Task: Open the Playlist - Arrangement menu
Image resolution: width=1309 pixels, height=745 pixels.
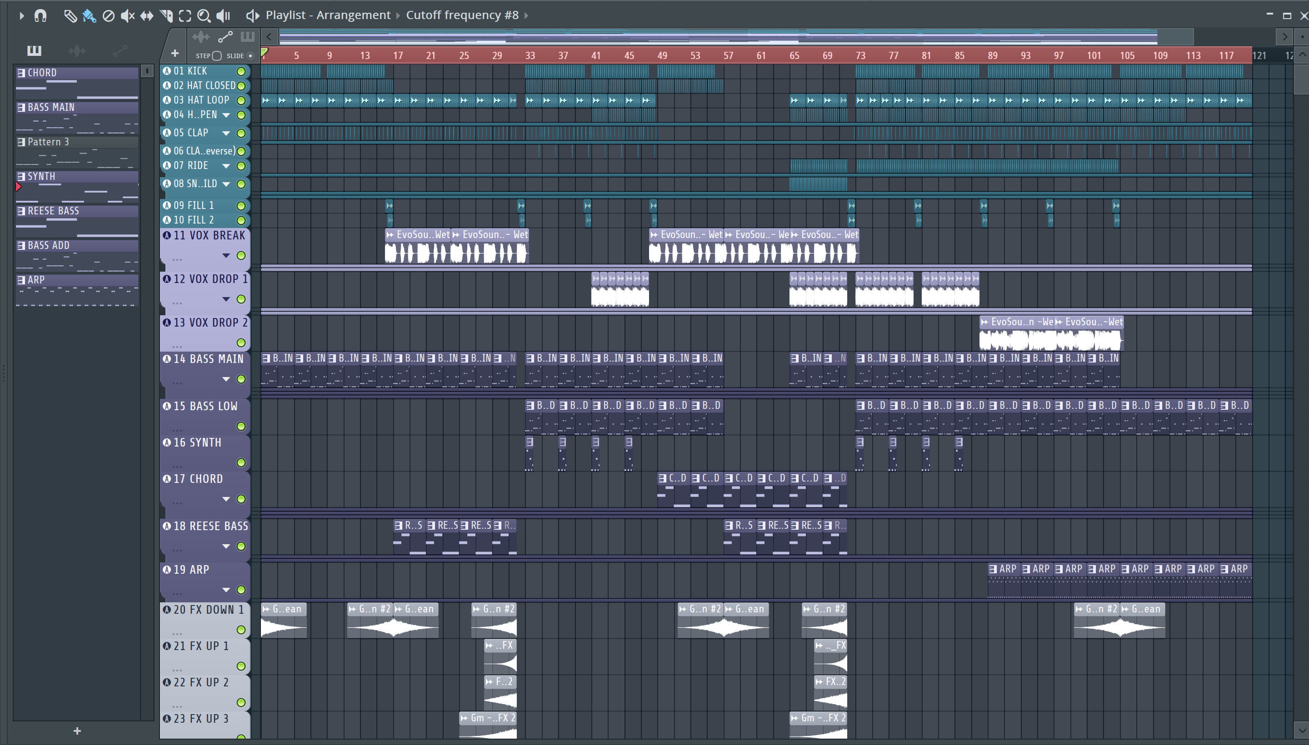Action: pyautogui.click(x=328, y=15)
